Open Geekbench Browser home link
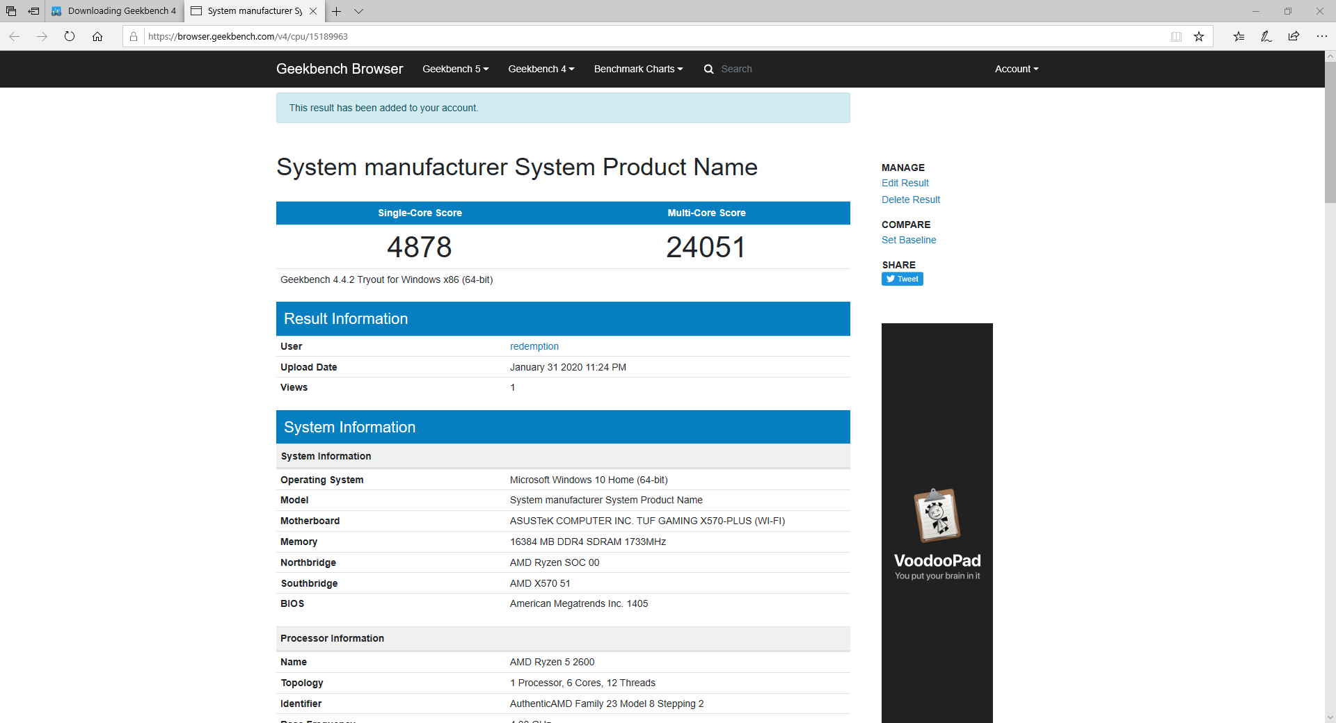 tap(340, 69)
